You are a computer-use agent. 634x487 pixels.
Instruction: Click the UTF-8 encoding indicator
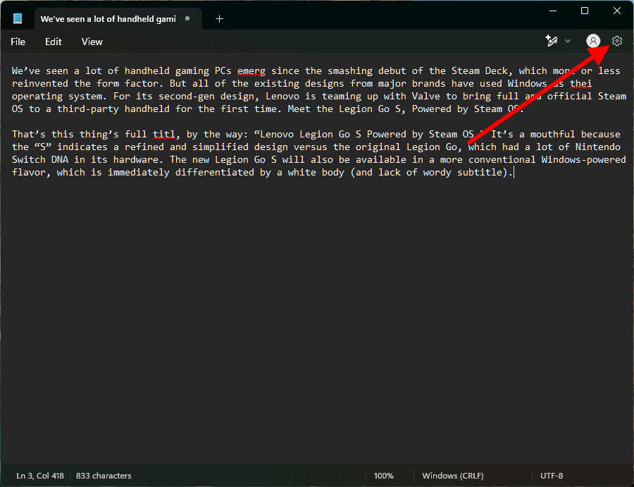point(553,476)
